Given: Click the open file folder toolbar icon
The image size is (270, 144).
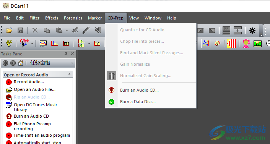Looking at the screenshot, I should coord(9,31).
